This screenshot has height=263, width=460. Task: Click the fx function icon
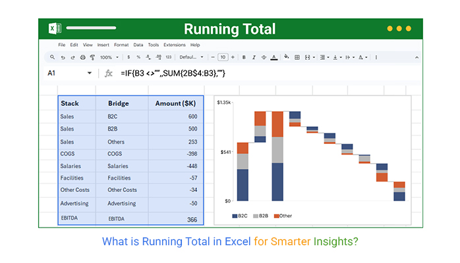[x=109, y=73]
